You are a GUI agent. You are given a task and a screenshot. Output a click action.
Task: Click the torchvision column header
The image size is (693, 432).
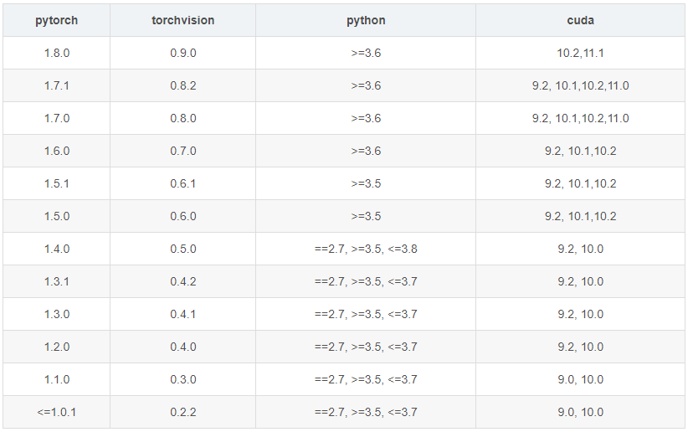[182, 20]
